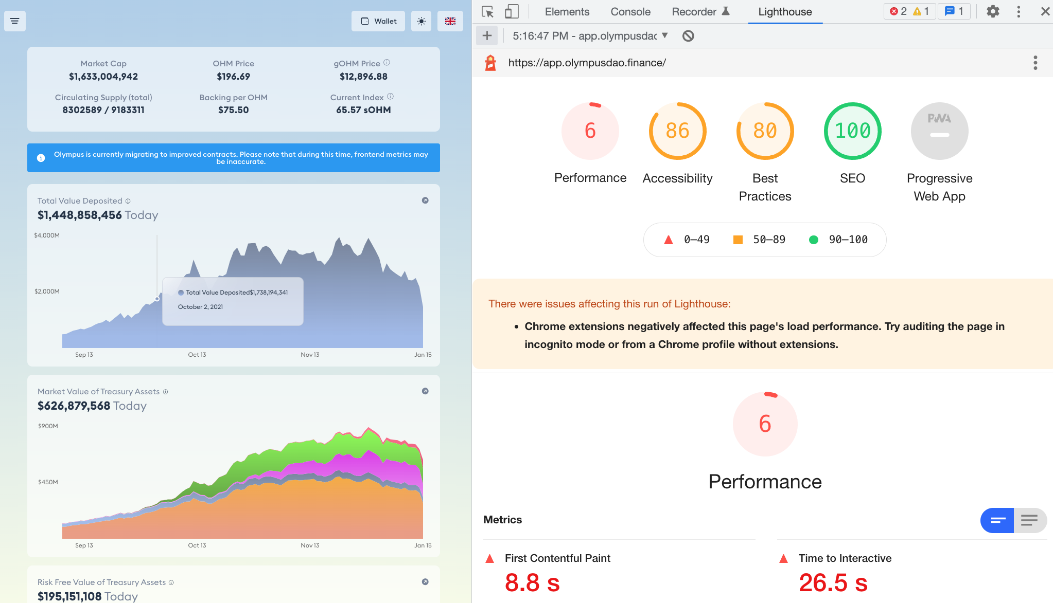Switch metrics view to text list layout
1053x603 pixels.
[x=1030, y=520]
